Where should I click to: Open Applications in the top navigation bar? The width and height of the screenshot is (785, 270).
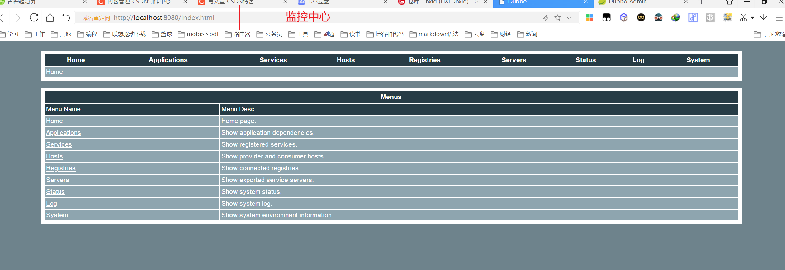168,60
